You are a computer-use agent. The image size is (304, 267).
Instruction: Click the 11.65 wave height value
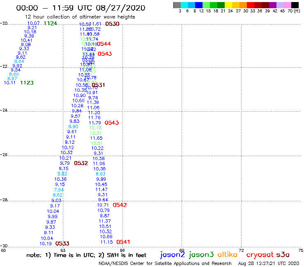coord(97,138)
